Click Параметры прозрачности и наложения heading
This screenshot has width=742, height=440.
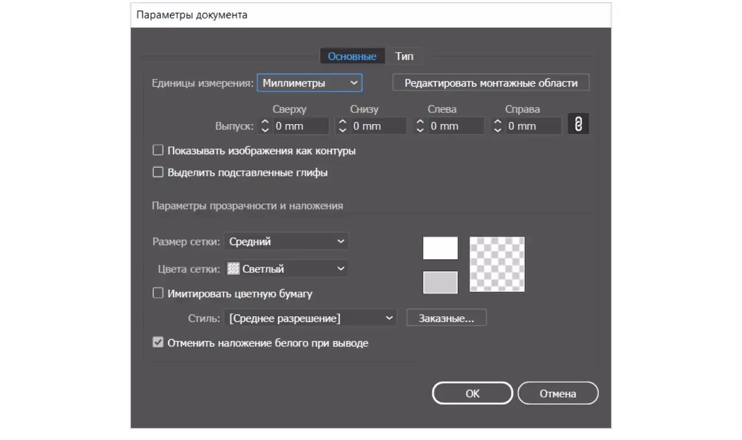pos(248,206)
